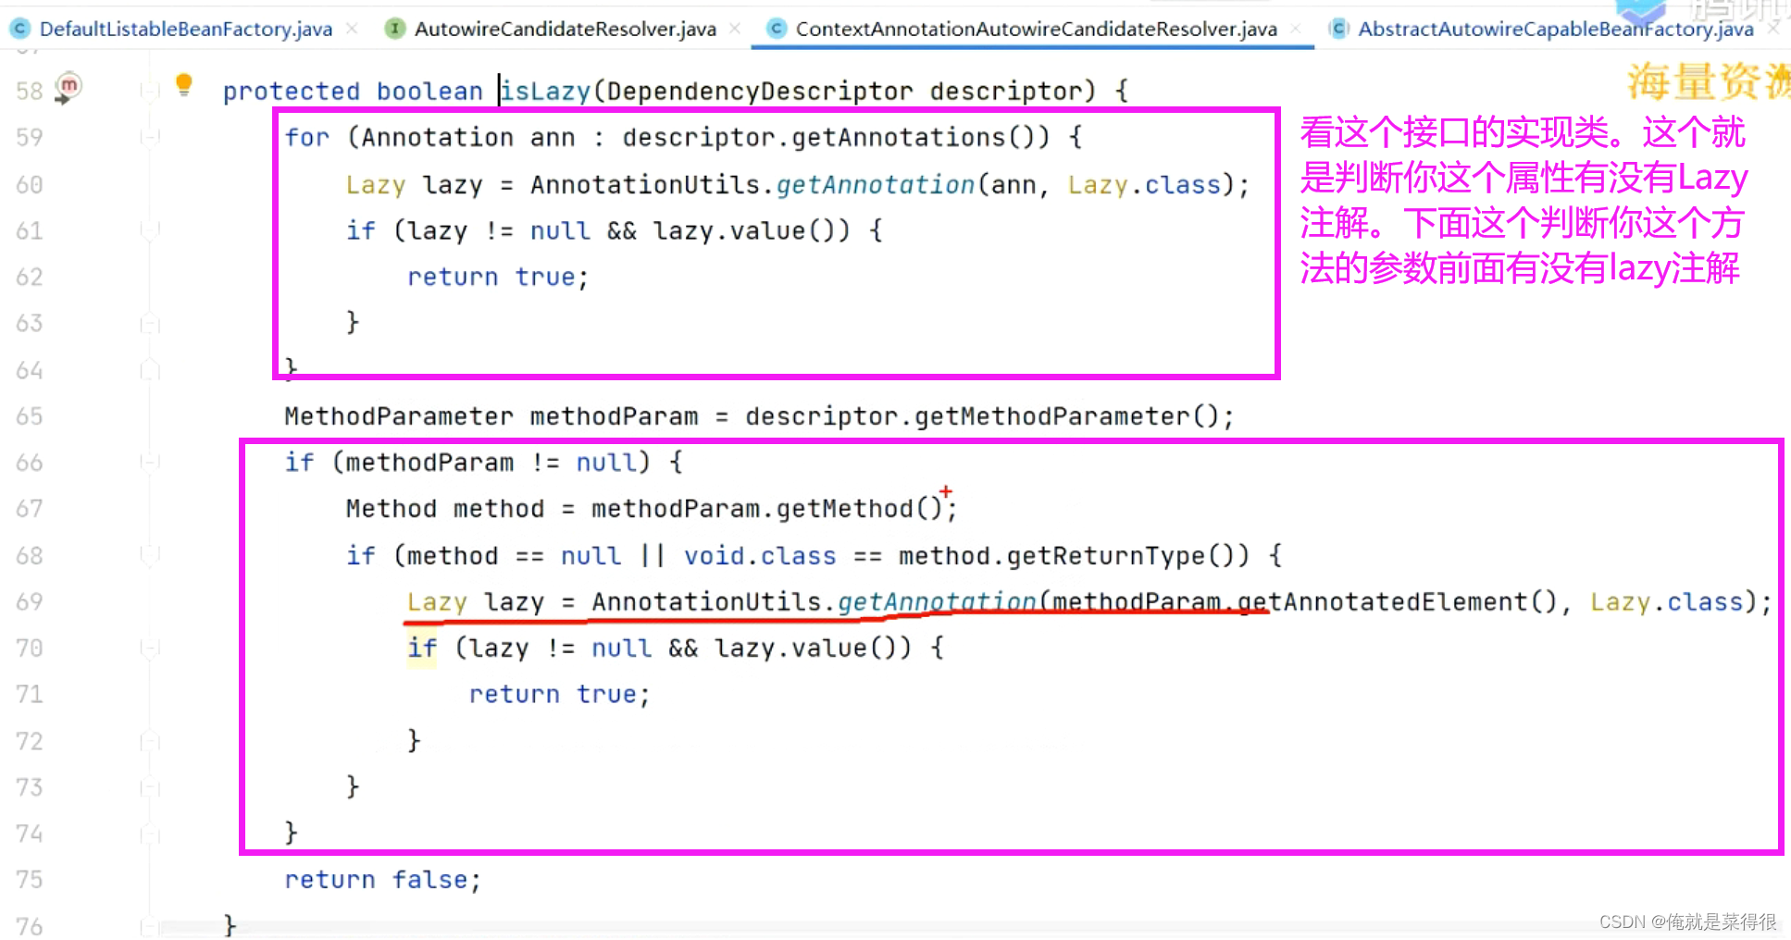Click line number 58 in gutter
The height and width of the screenshot is (940, 1791).
tap(30, 91)
